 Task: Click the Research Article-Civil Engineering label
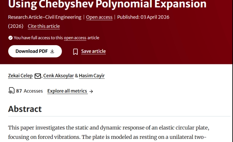click(44, 17)
